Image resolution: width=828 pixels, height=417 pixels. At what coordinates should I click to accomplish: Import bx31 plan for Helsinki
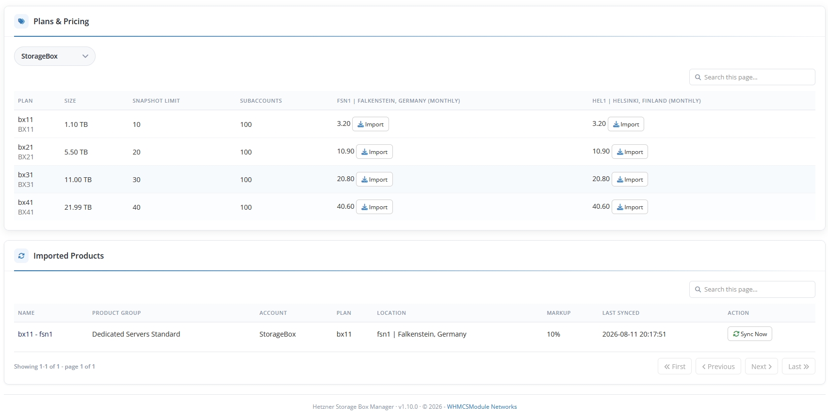(x=630, y=180)
